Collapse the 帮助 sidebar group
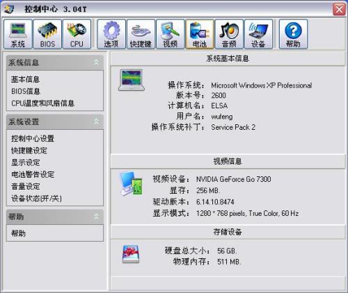348x293 pixels. [x=96, y=217]
